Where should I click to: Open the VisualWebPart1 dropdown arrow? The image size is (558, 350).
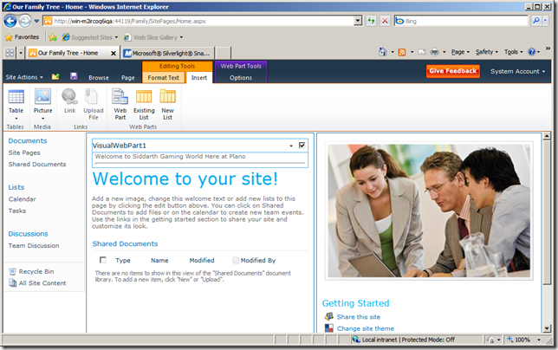[291, 146]
